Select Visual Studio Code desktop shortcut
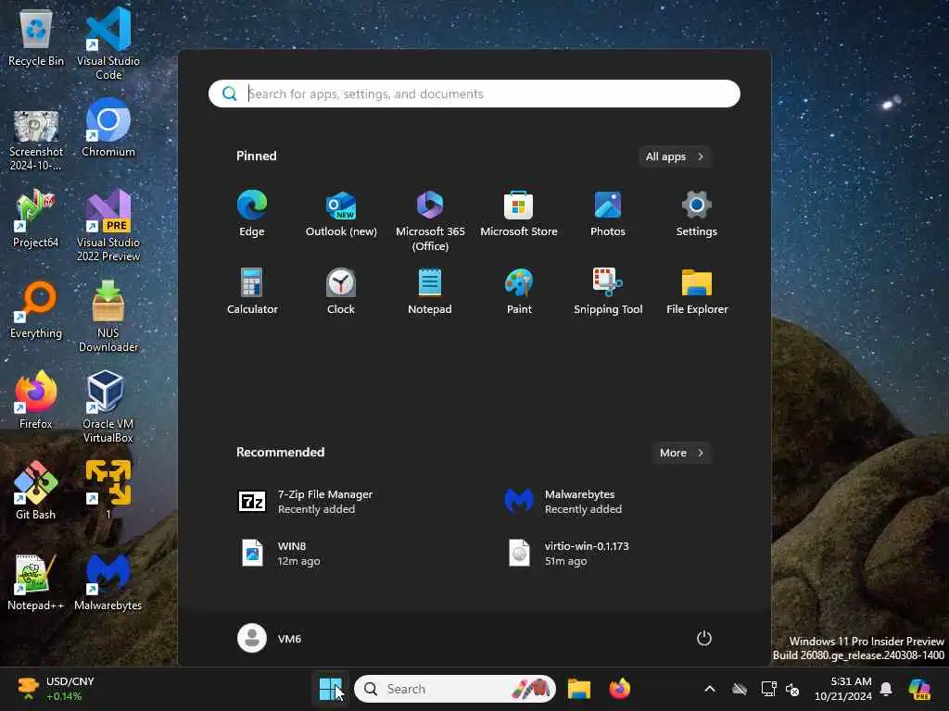Screen dimensions: 949x711 pyautogui.click(x=108, y=44)
